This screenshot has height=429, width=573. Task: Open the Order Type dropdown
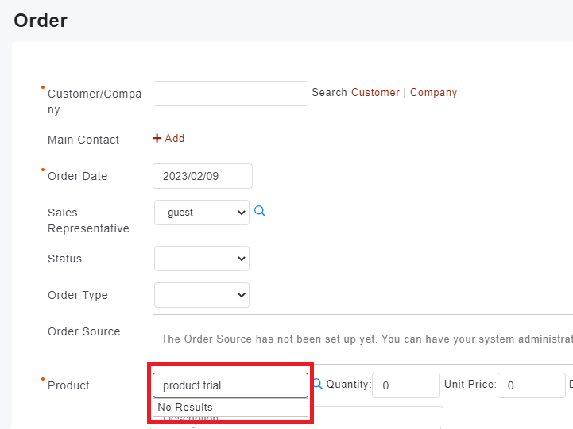(202, 295)
